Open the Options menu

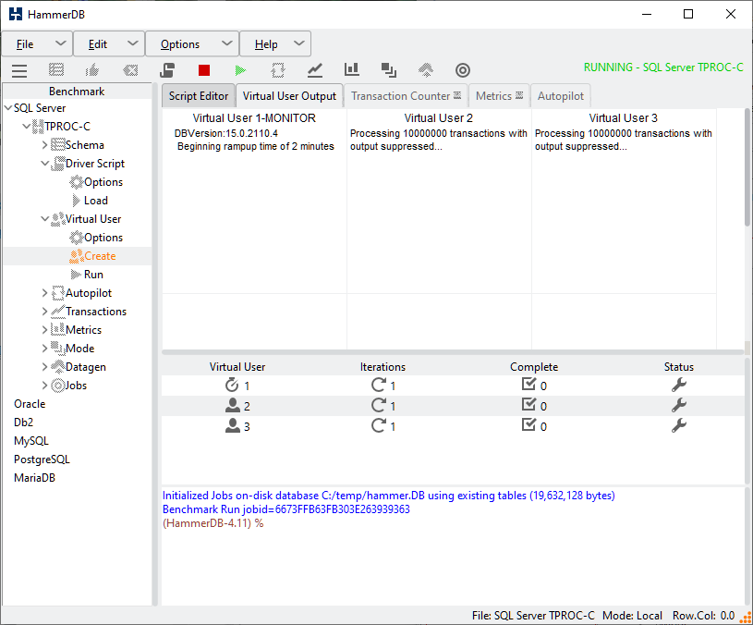tap(192, 44)
